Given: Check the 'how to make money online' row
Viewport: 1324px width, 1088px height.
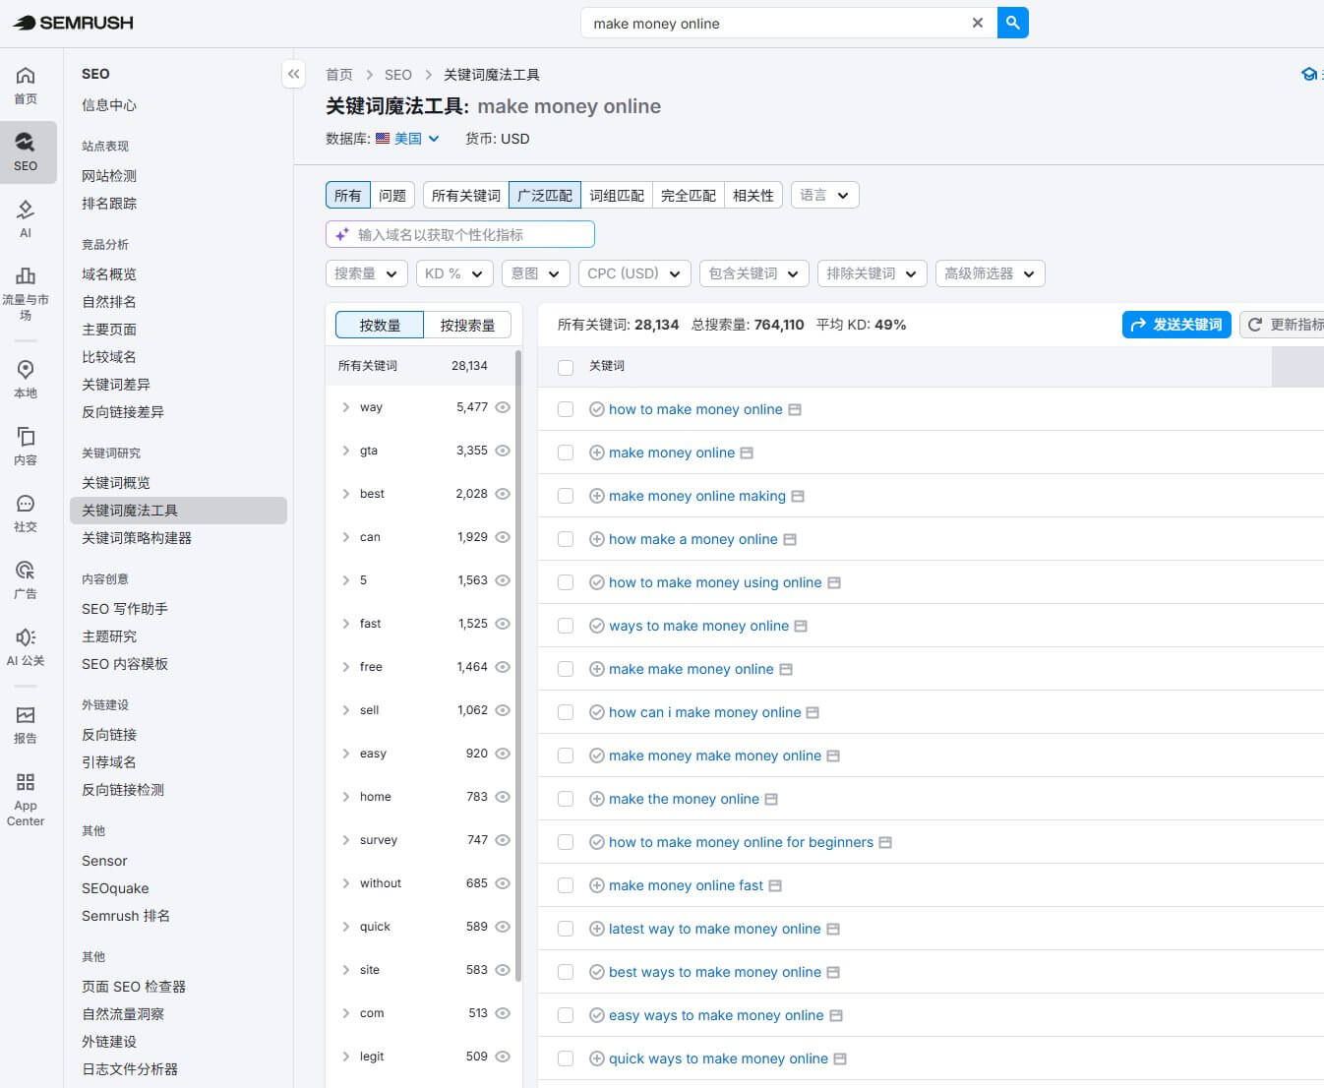Looking at the screenshot, I should [566, 409].
